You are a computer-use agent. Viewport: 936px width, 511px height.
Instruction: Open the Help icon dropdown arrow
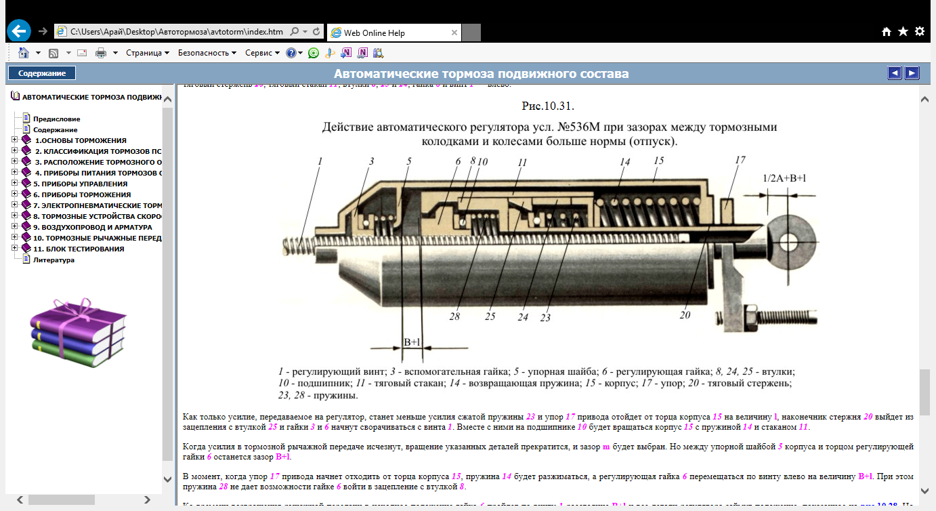300,53
